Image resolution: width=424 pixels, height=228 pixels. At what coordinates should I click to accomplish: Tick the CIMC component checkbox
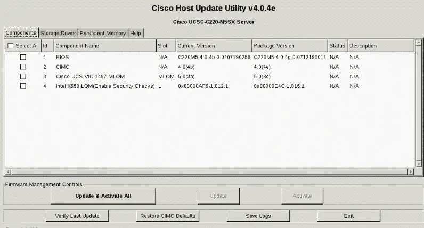(x=23, y=67)
